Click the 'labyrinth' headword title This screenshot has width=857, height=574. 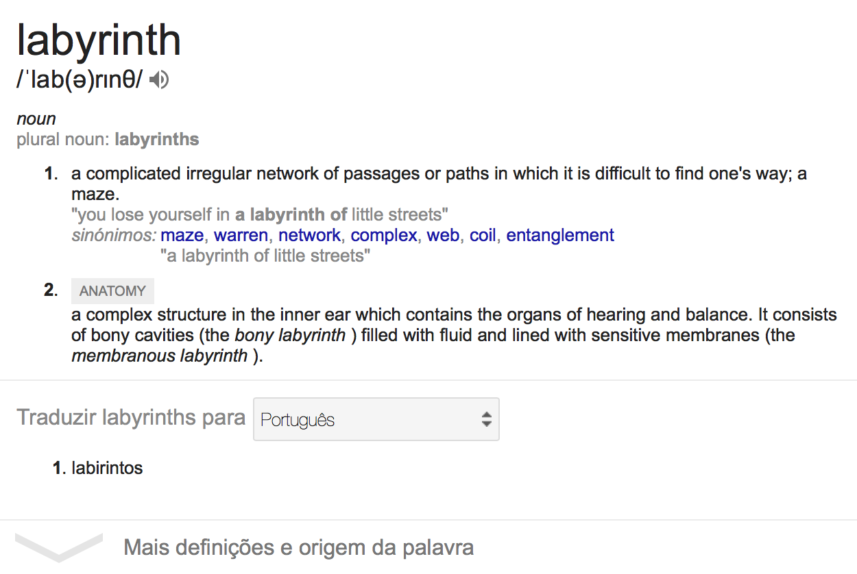[99, 40]
